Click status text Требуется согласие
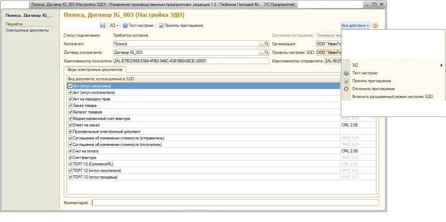 click(131, 36)
